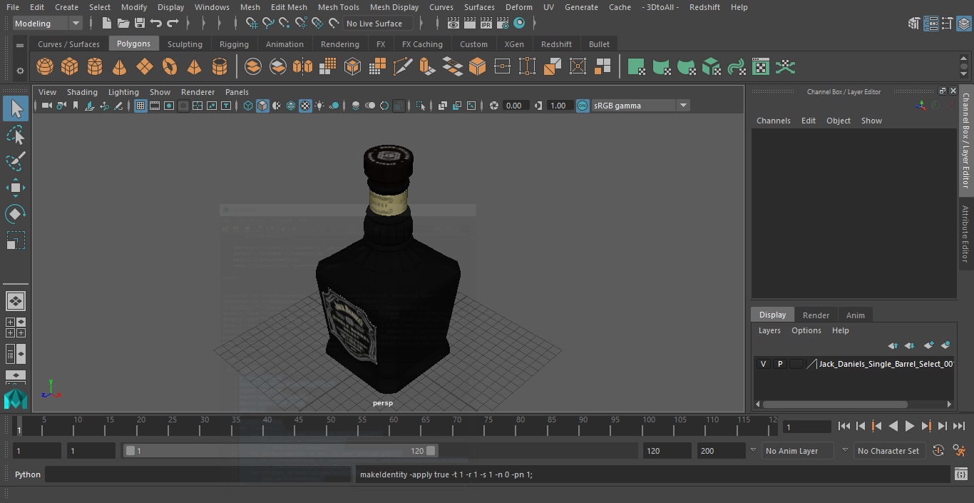974x503 pixels.
Task: Toggle V visibility of Jack_Daniels layer
Action: pos(763,364)
